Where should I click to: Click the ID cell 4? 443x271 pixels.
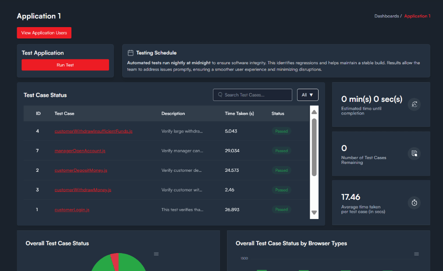[x=37, y=131]
